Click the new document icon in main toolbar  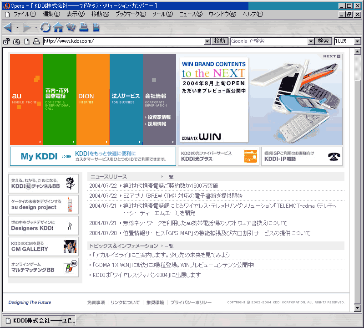tap(96, 27)
